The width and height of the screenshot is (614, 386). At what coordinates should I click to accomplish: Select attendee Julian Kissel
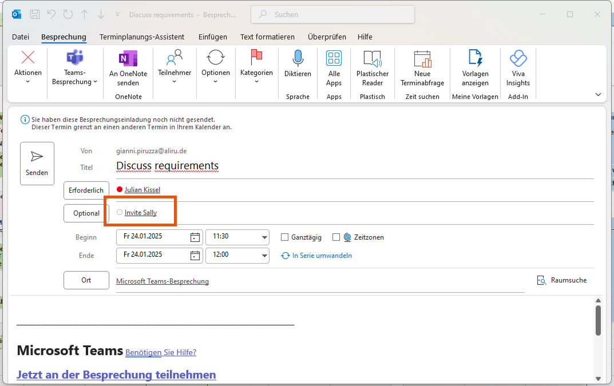pyautogui.click(x=142, y=190)
